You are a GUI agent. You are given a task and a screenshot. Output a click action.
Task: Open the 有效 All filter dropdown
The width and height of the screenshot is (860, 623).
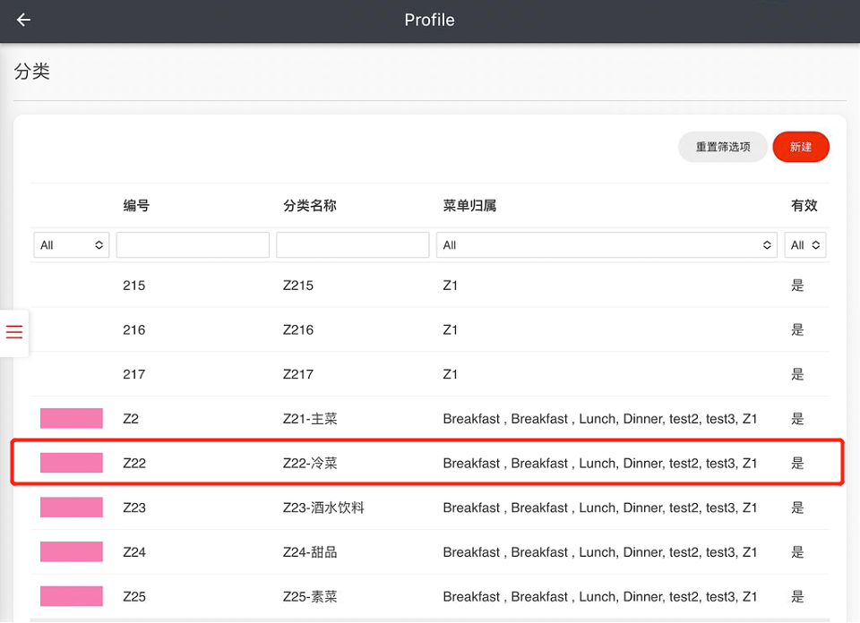[x=805, y=245]
